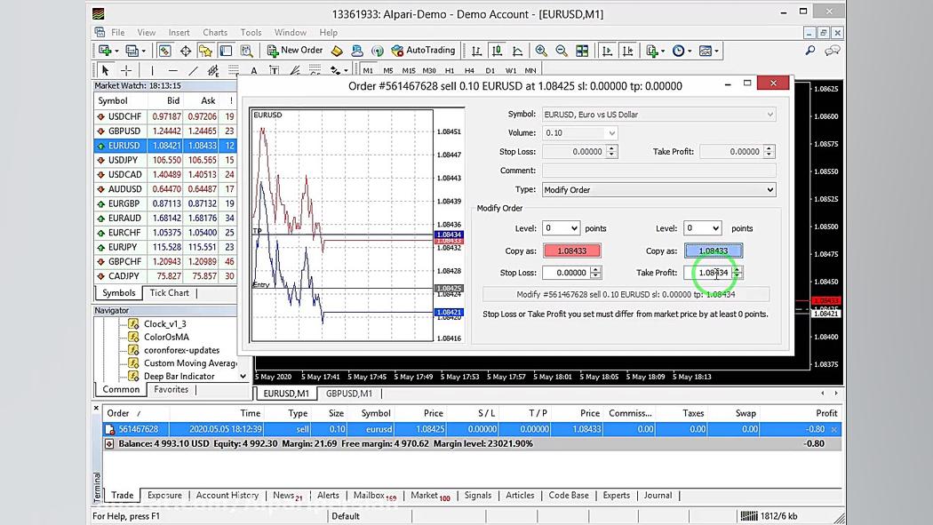933x525 pixels.
Task: Switch to the Account History tab
Action: click(x=227, y=496)
